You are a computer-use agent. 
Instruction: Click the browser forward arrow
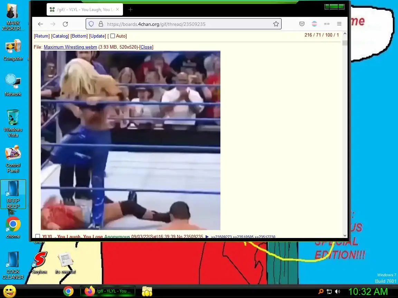coord(53,24)
